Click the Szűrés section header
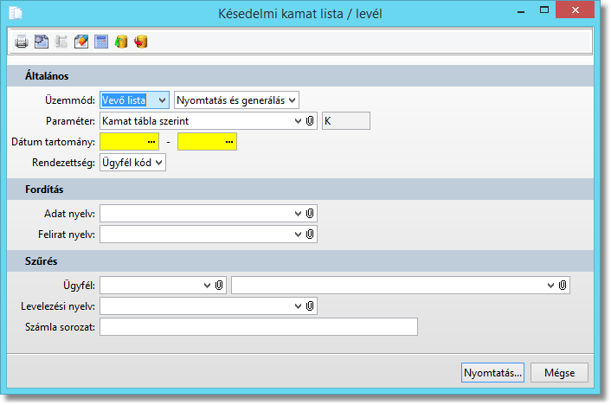Screen dimensions: 611x405 click(300, 260)
